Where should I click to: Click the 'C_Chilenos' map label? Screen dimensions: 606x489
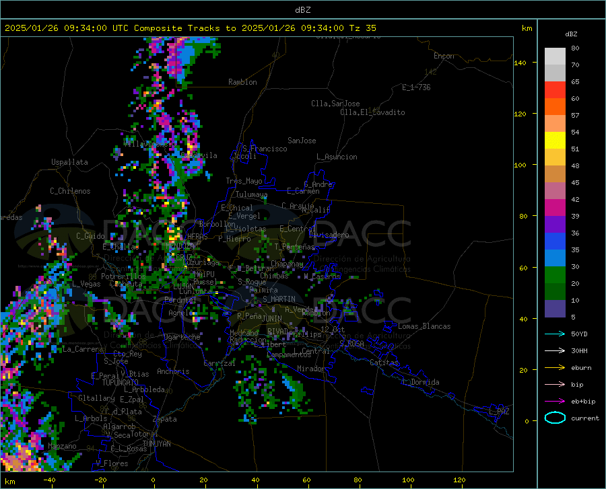70,191
